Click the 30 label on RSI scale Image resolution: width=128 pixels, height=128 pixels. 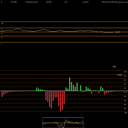2,38
